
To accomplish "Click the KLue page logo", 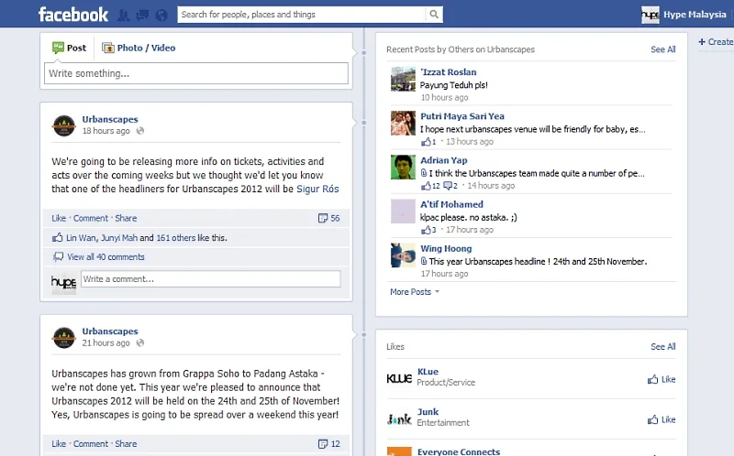I will (x=399, y=378).
